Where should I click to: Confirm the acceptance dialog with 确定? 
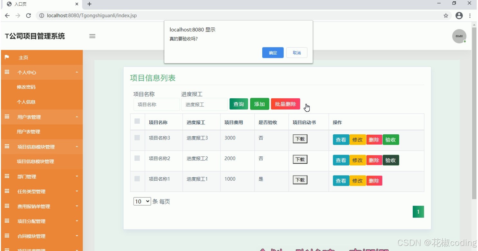[272, 52]
